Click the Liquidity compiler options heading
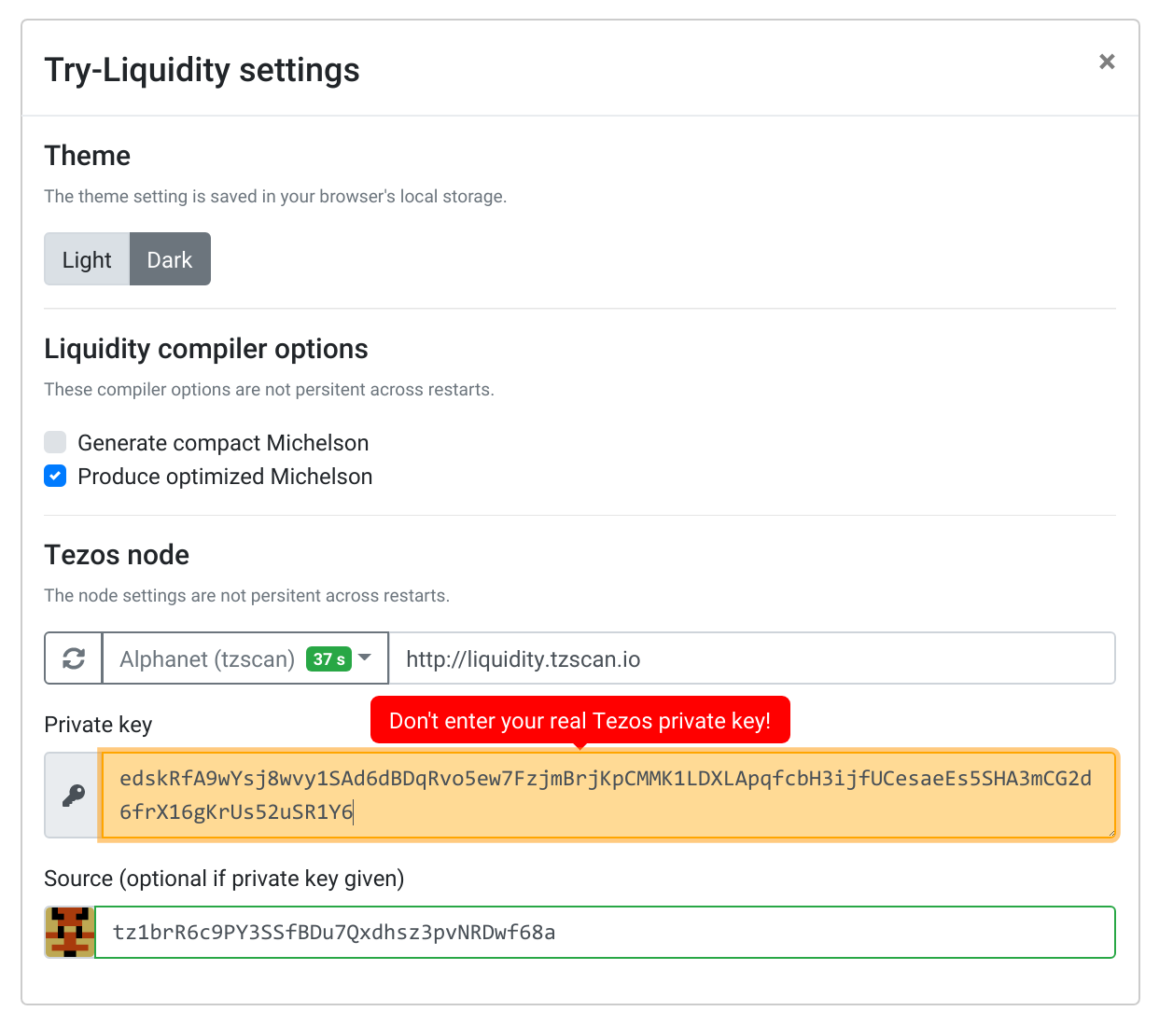The width and height of the screenshot is (1159, 1025). 206,349
